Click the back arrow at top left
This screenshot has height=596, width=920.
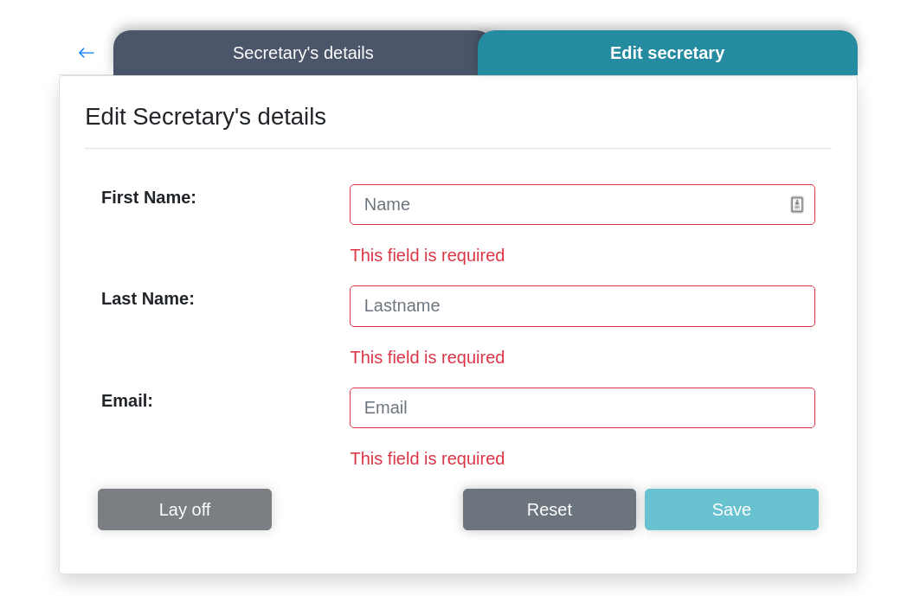(x=86, y=53)
